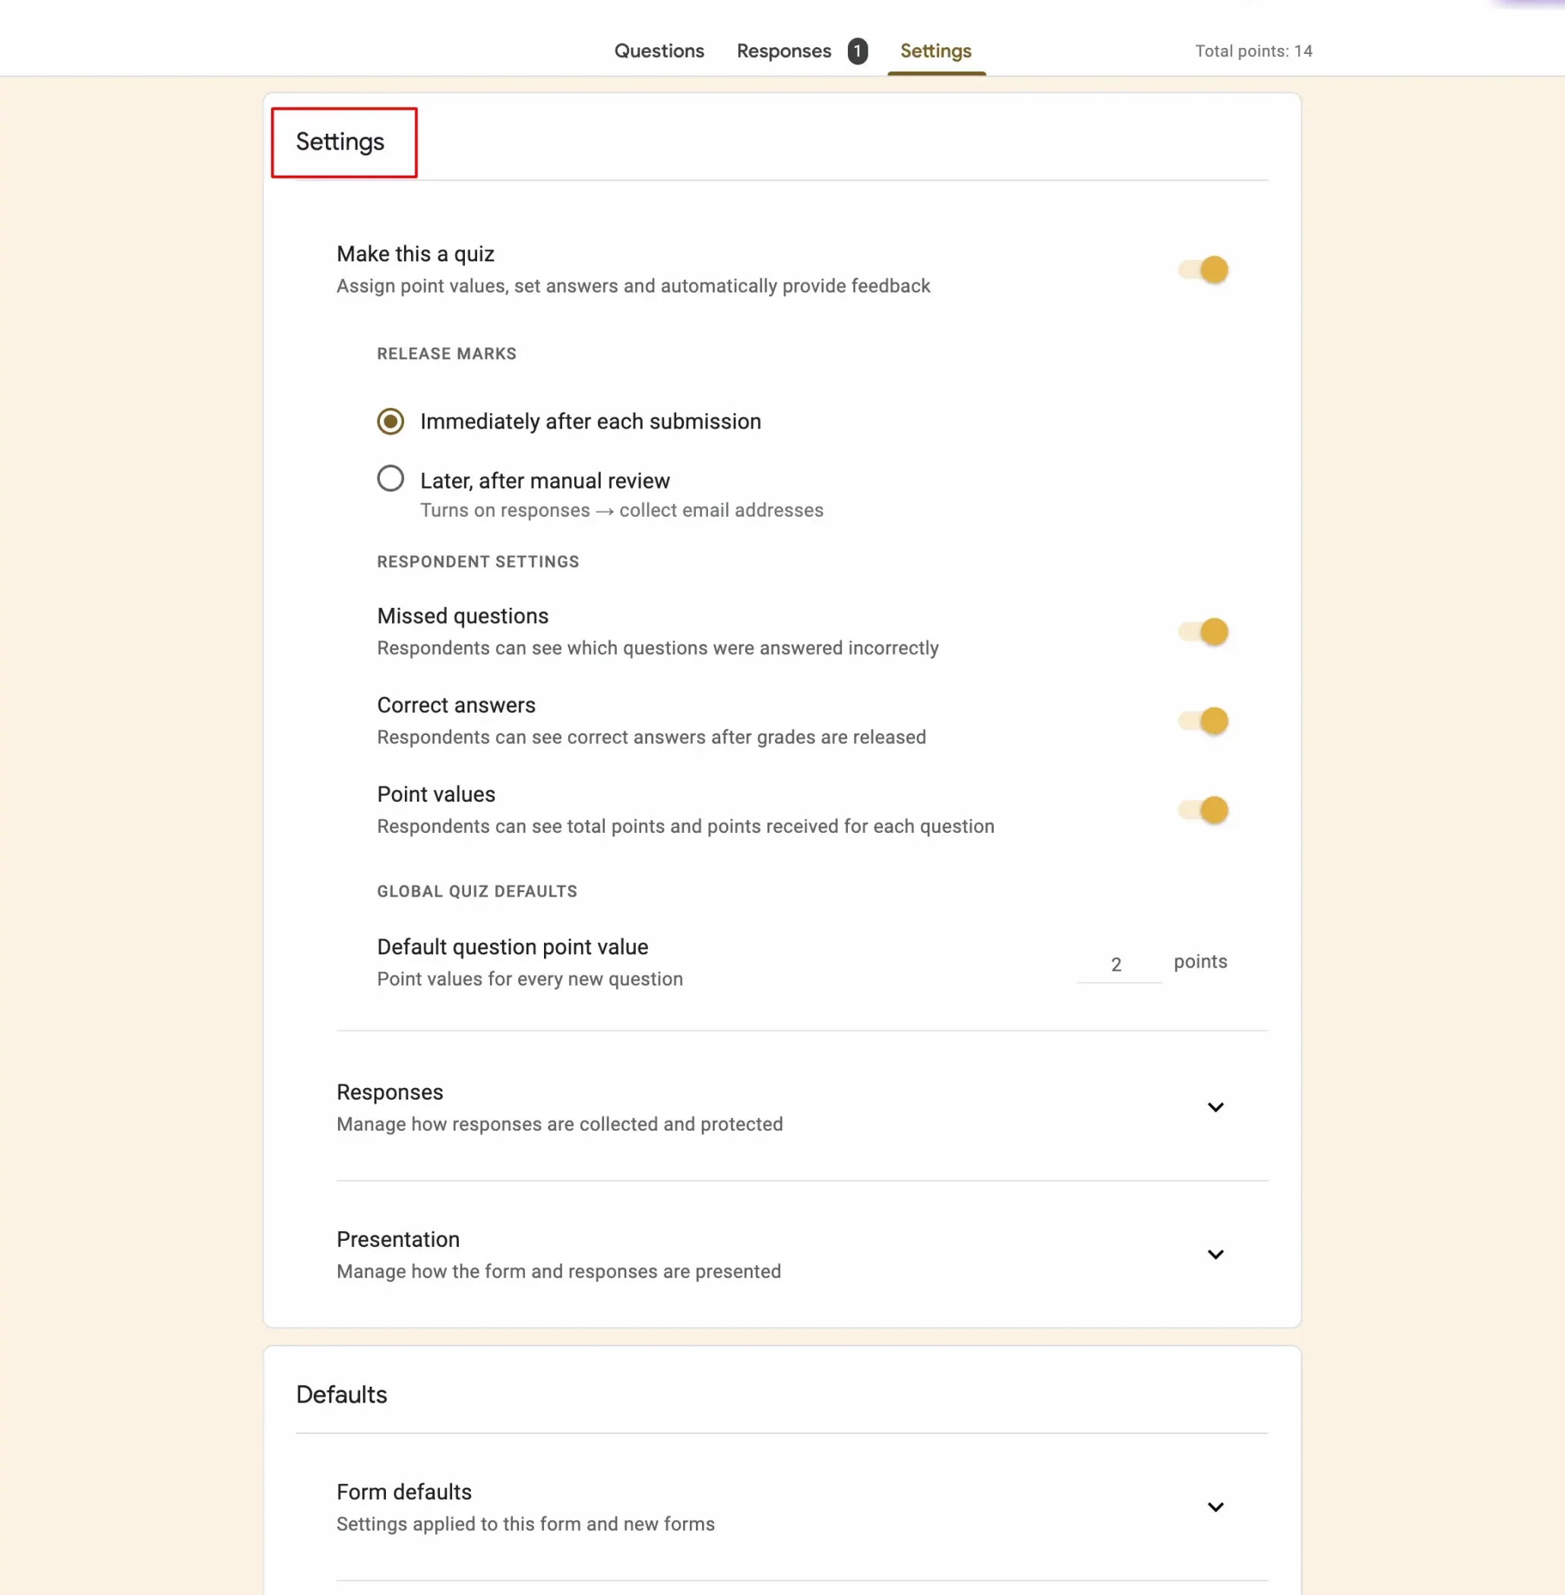This screenshot has width=1565, height=1595.
Task: Expand the Responses section
Action: point(1216,1106)
